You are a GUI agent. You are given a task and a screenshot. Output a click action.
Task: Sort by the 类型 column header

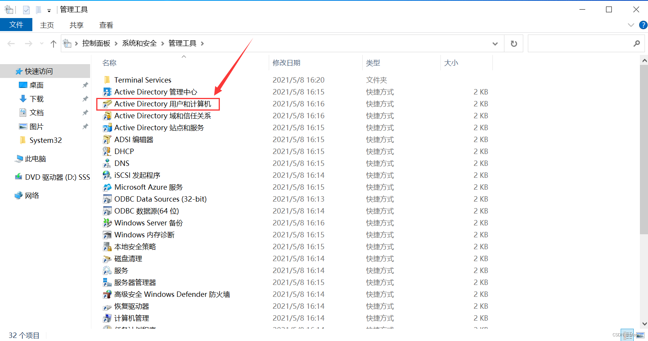373,63
